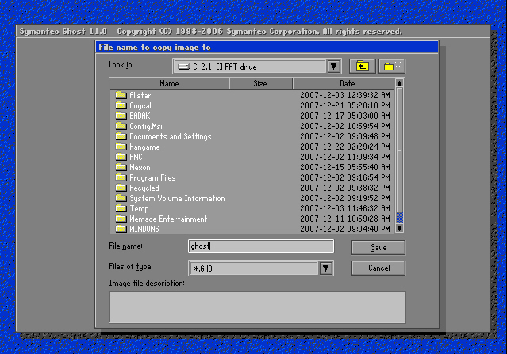
Task: Select the System Volume Information folder icon
Action: [x=121, y=198]
